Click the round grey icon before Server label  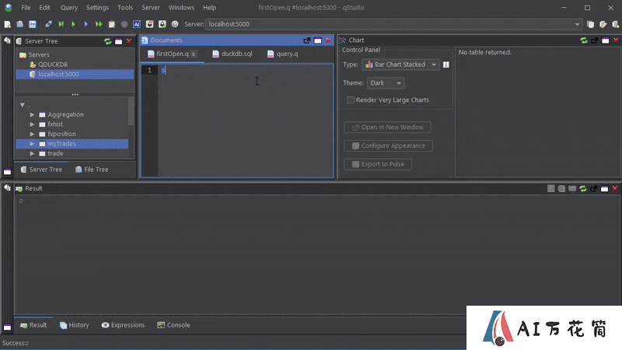175,24
